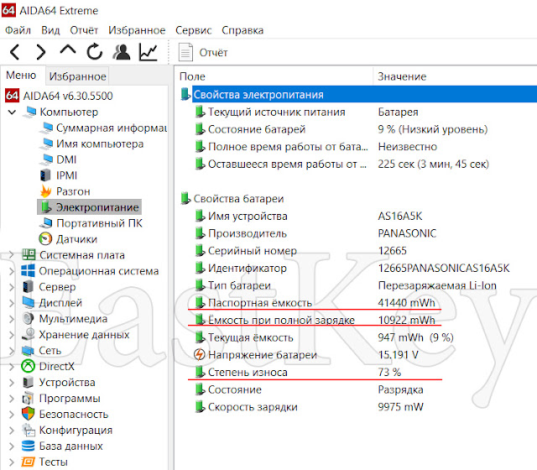Open the Вид menu
The image size is (537, 470).
click(x=50, y=30)
